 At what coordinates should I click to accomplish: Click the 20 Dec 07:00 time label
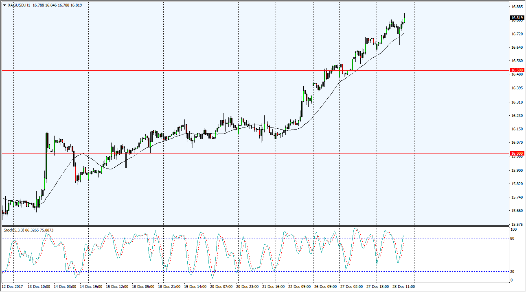222,287
